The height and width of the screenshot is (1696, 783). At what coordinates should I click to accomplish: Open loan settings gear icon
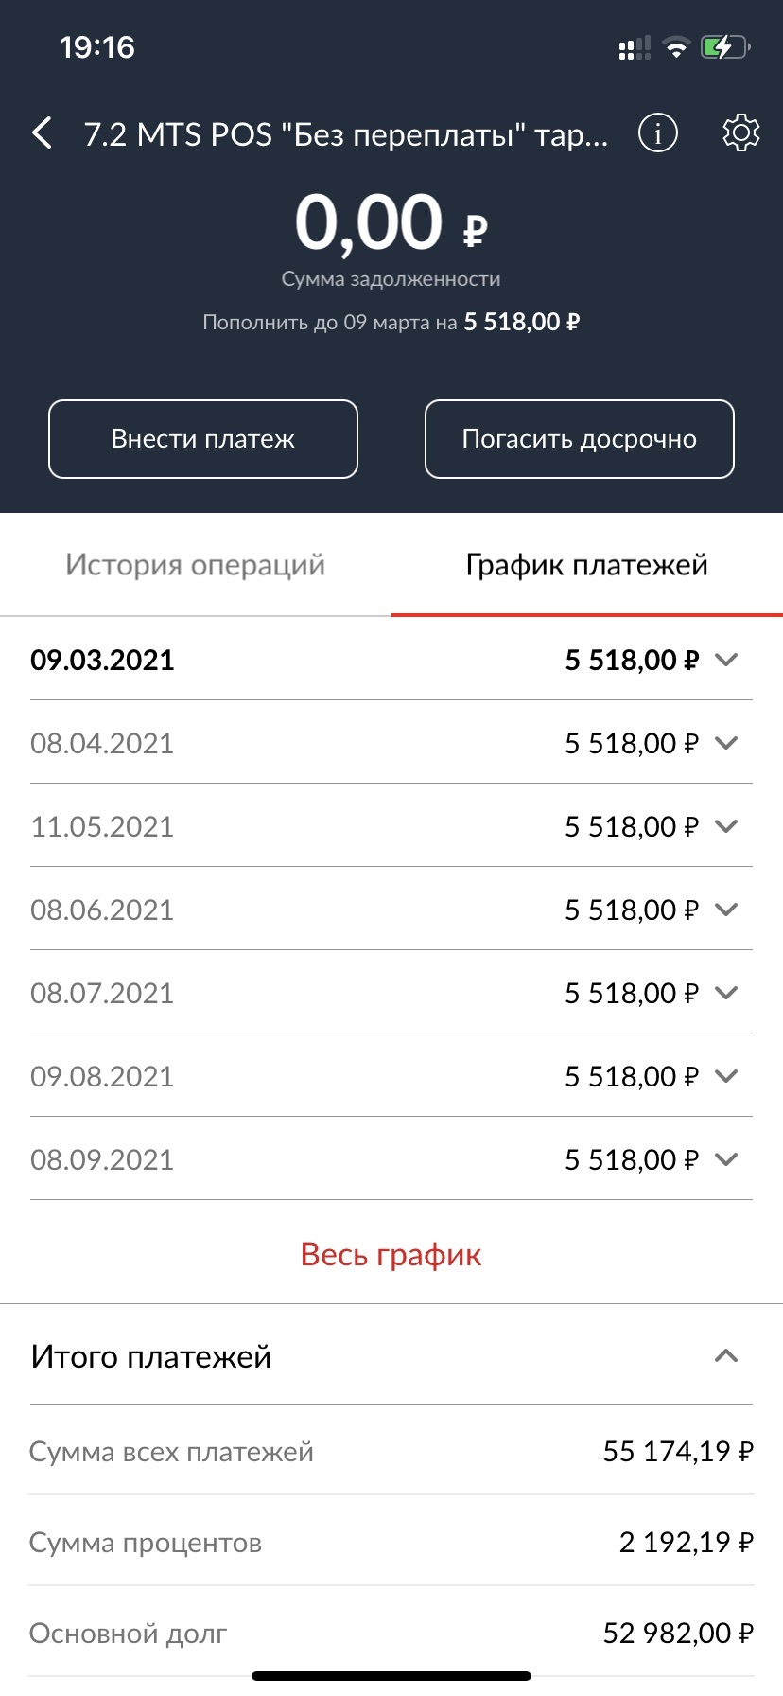pos(740,133)
